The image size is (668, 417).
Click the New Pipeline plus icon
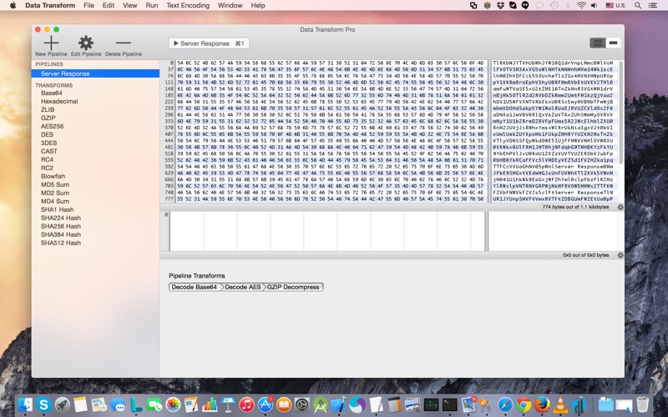[51, 43]
